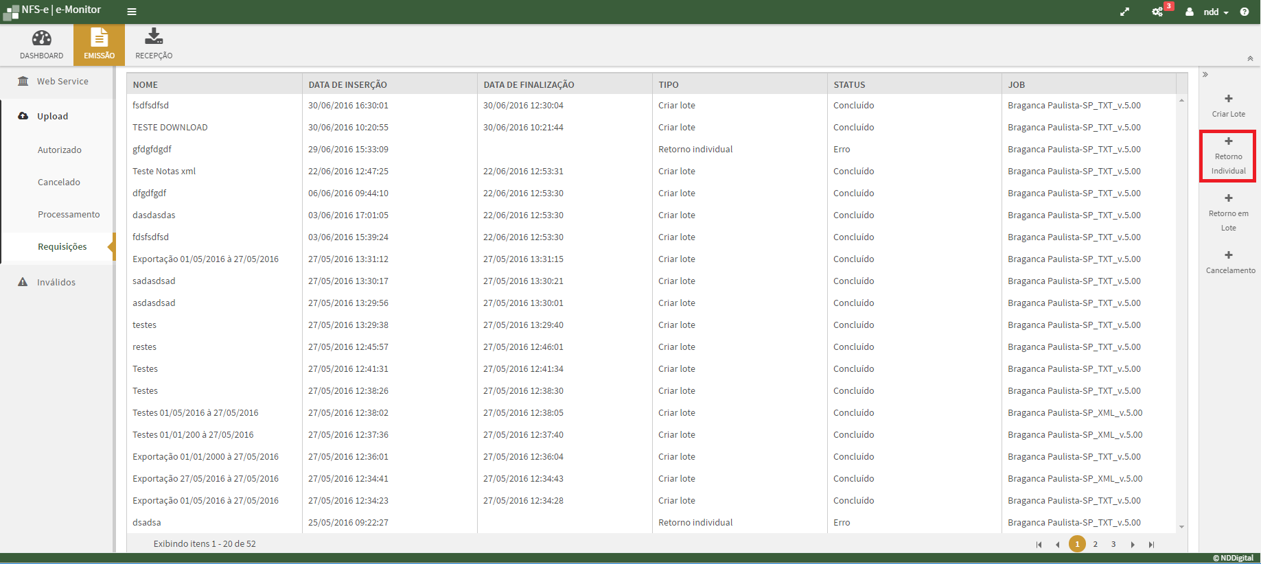Viewport: 1261px width, 564px height.
Task: Select the TESTE DOWNLOAD row
Action: tap(170, 127)
